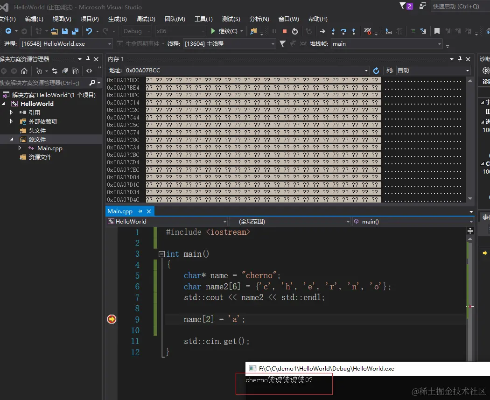Open the 堆栈帧 stack frame dropdown
The height and width of the screenshot is (400, 490).
[x=387, y=44]
